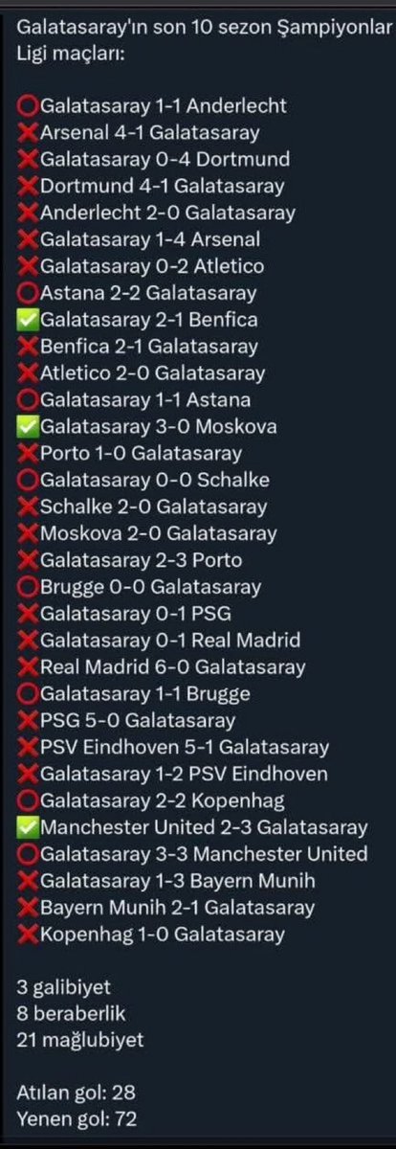Click the red X beside Galatasaray 0-4 Dortmund
Viewport: 396px width, 1149px height.
tap(28, 160)
